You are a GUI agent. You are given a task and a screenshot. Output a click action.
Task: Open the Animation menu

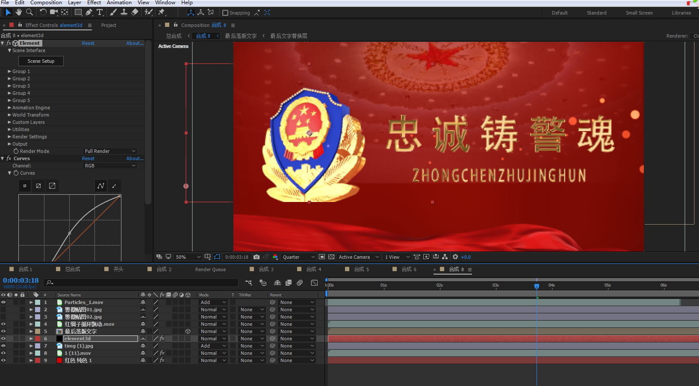119,3
